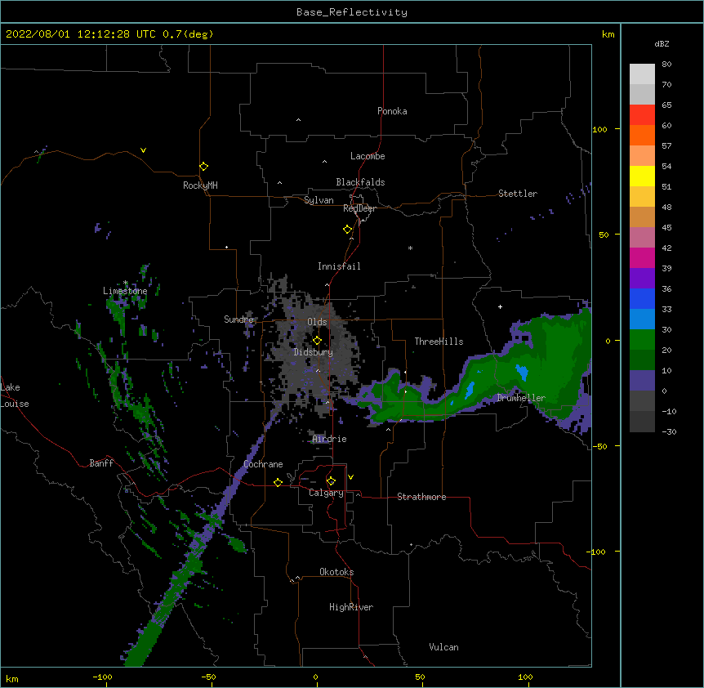Click the -30 value in dBZ legend

coord(669,431)
